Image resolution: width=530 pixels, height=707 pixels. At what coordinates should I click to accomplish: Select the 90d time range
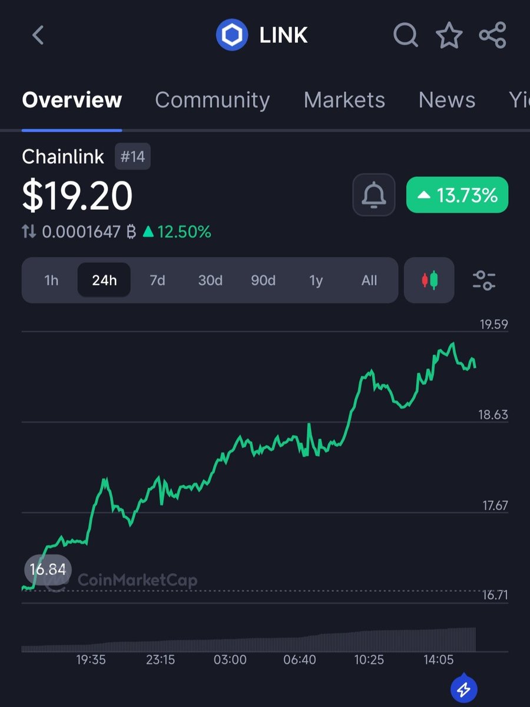(263, 280)
